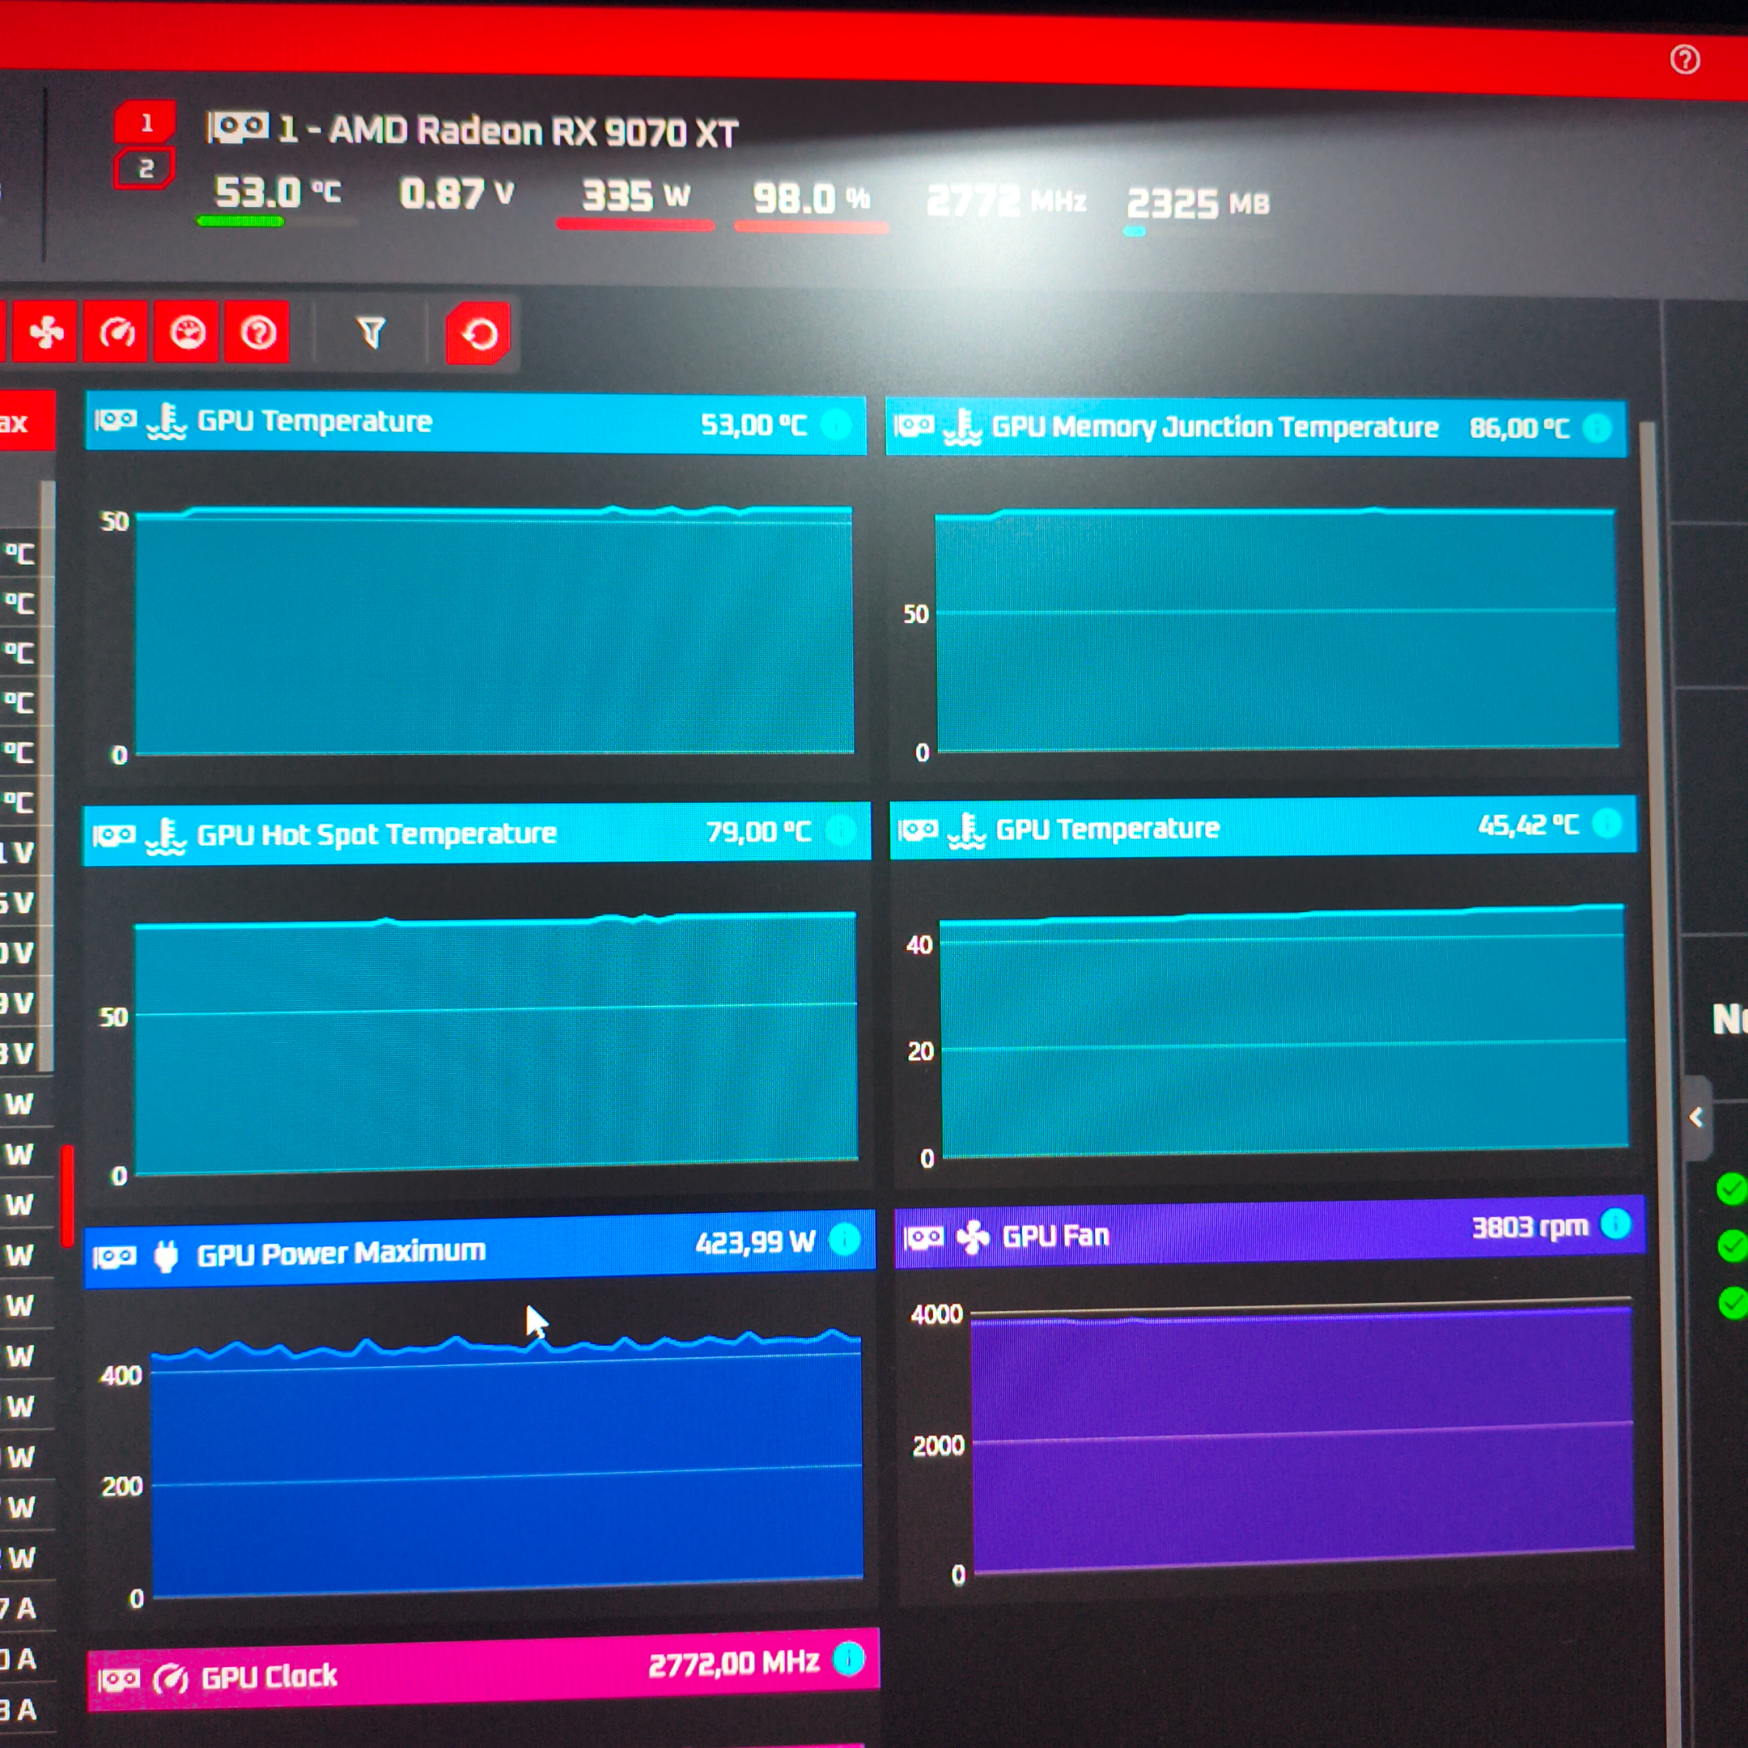Click the 45,42 °C temperature value
Image resolution: width=1748 pixels, height=1748 pixels.
click(x=1528, y=825)
